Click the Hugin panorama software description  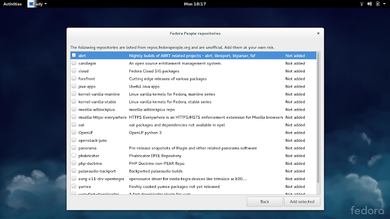tap(193, 148)
